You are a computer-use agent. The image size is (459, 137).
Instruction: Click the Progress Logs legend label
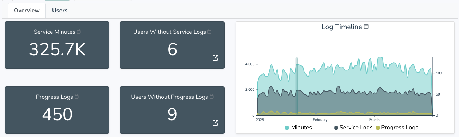(x=400, y=128)
